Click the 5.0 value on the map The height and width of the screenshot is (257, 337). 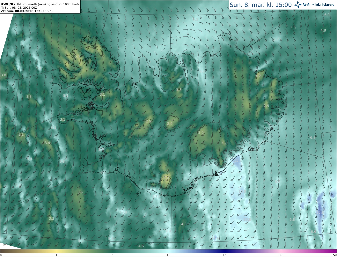tap(293, 28)
